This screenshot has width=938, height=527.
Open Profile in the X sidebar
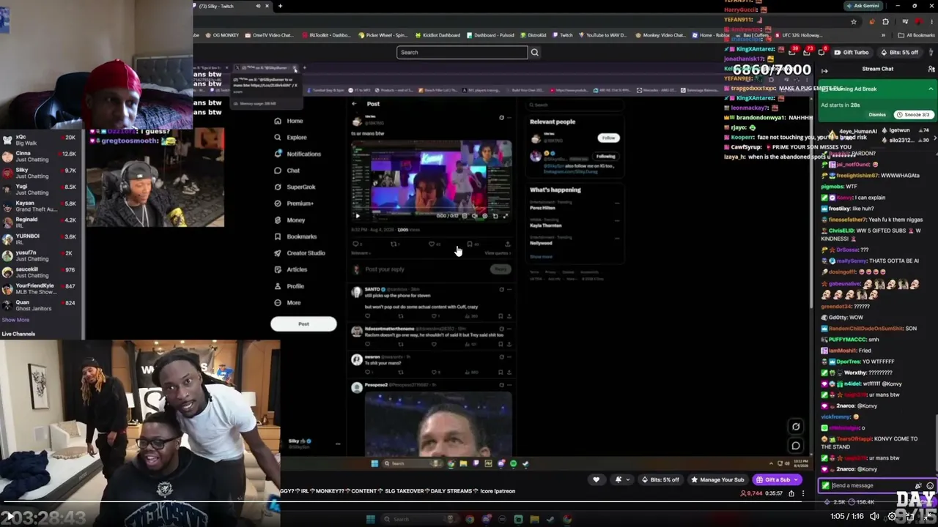click(x=289, y=286)
